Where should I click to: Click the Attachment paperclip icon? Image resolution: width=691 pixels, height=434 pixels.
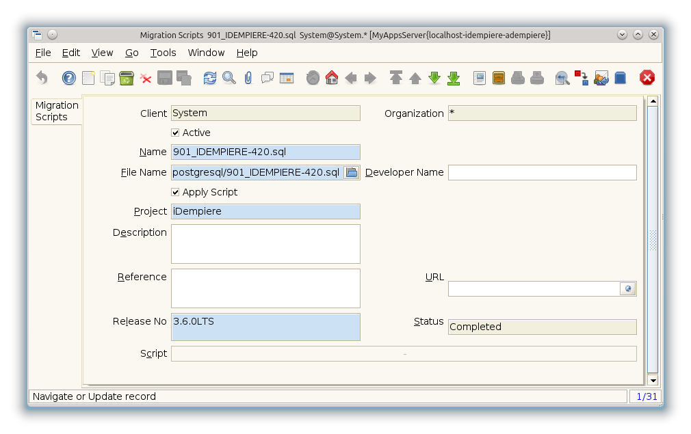point(248,78)
